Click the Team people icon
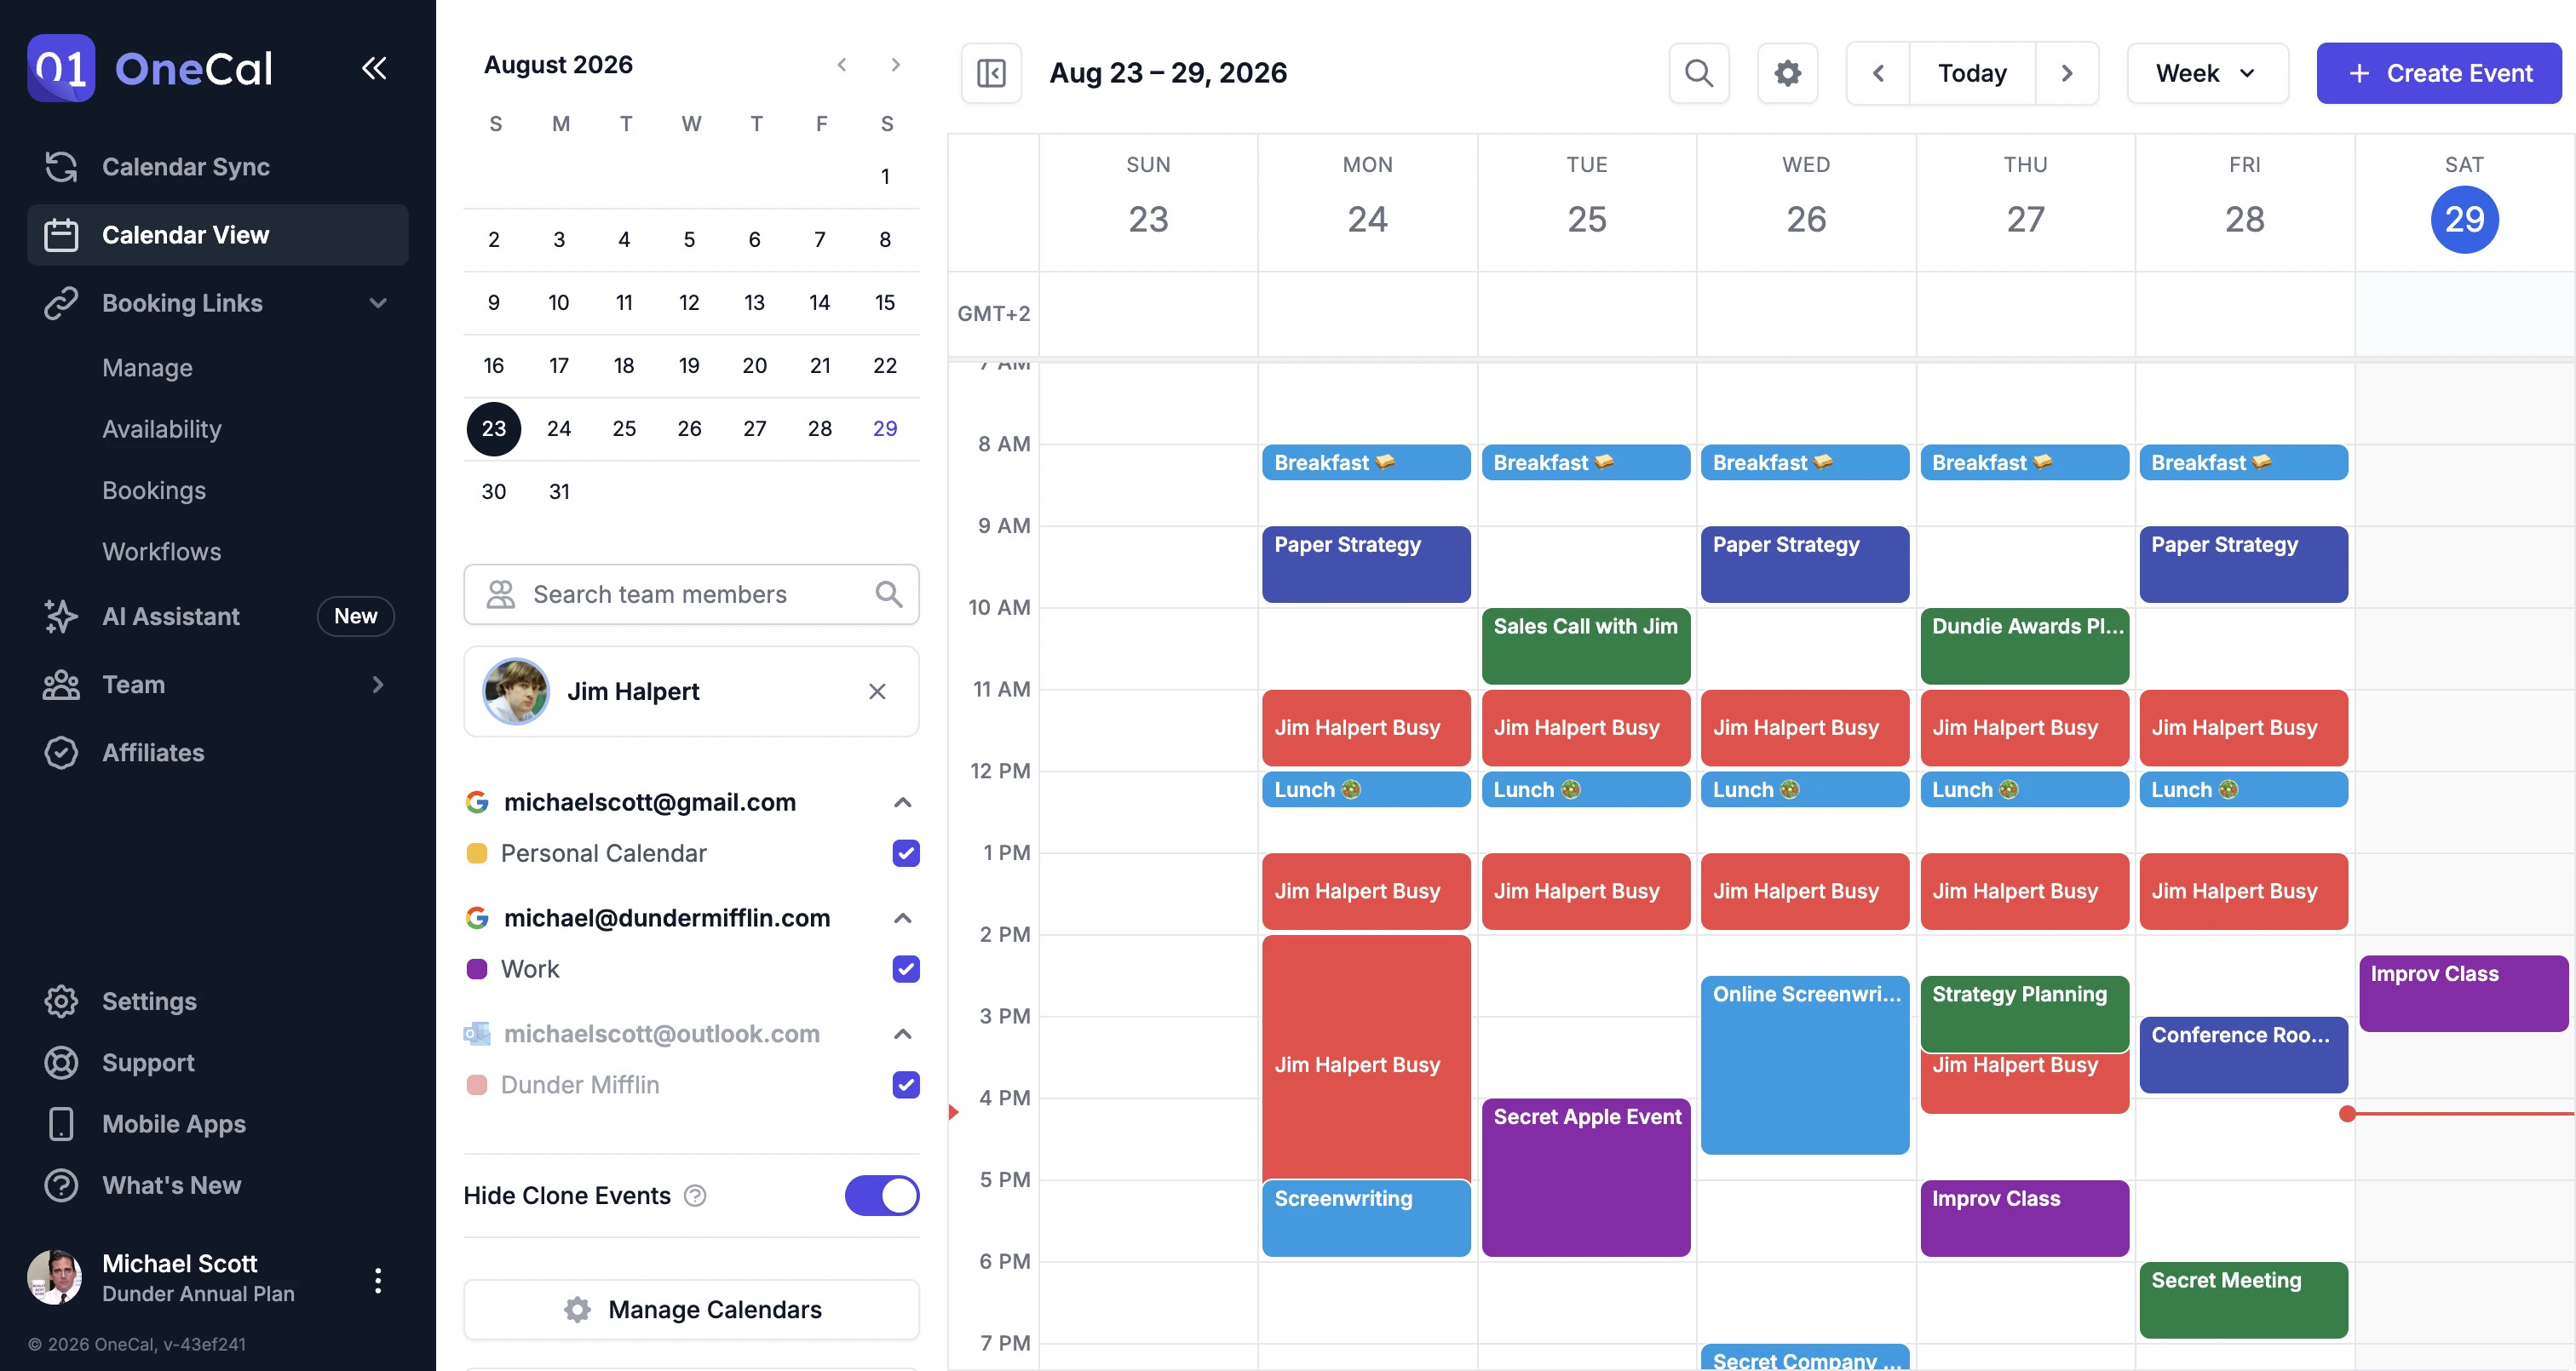Image resolution: width=2576 pixels, height=1371 pixels. tap(61, 685)
